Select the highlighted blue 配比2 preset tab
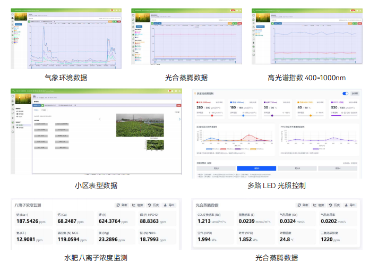The width and height of the screenshot is (378, 262). pyautogui.click(x=256, y=168)
